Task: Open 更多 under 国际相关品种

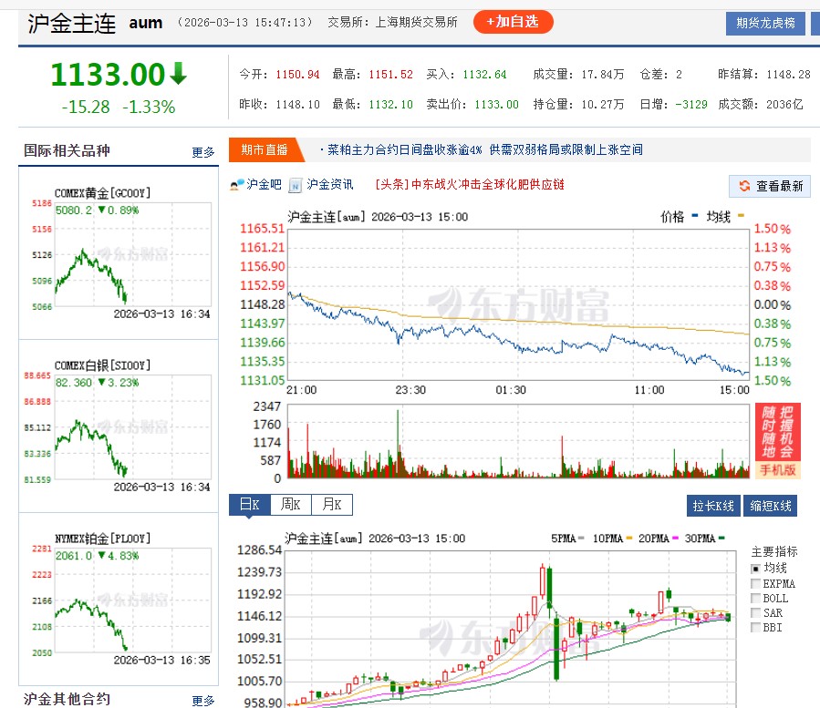Action: pos(202,152)
